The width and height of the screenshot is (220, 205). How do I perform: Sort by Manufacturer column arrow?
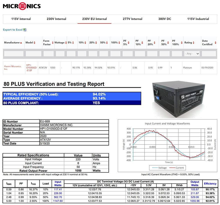[x=21, y=43]
